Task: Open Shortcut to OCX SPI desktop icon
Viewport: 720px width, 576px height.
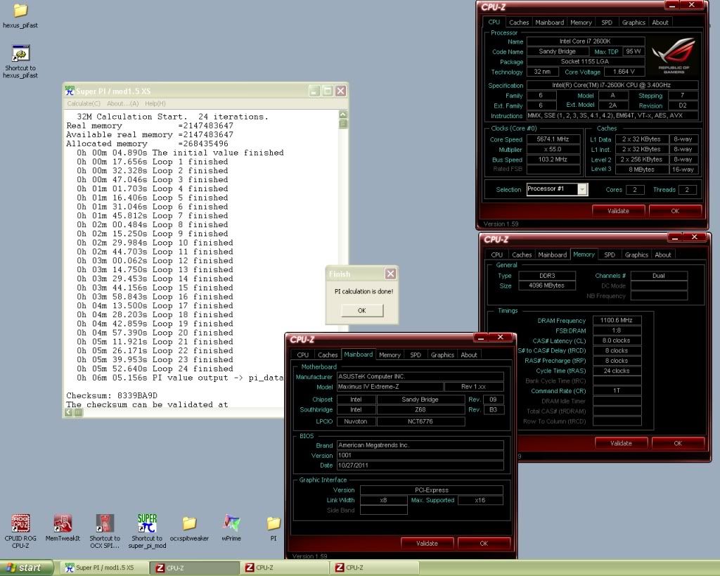Action: click(105, 523)
